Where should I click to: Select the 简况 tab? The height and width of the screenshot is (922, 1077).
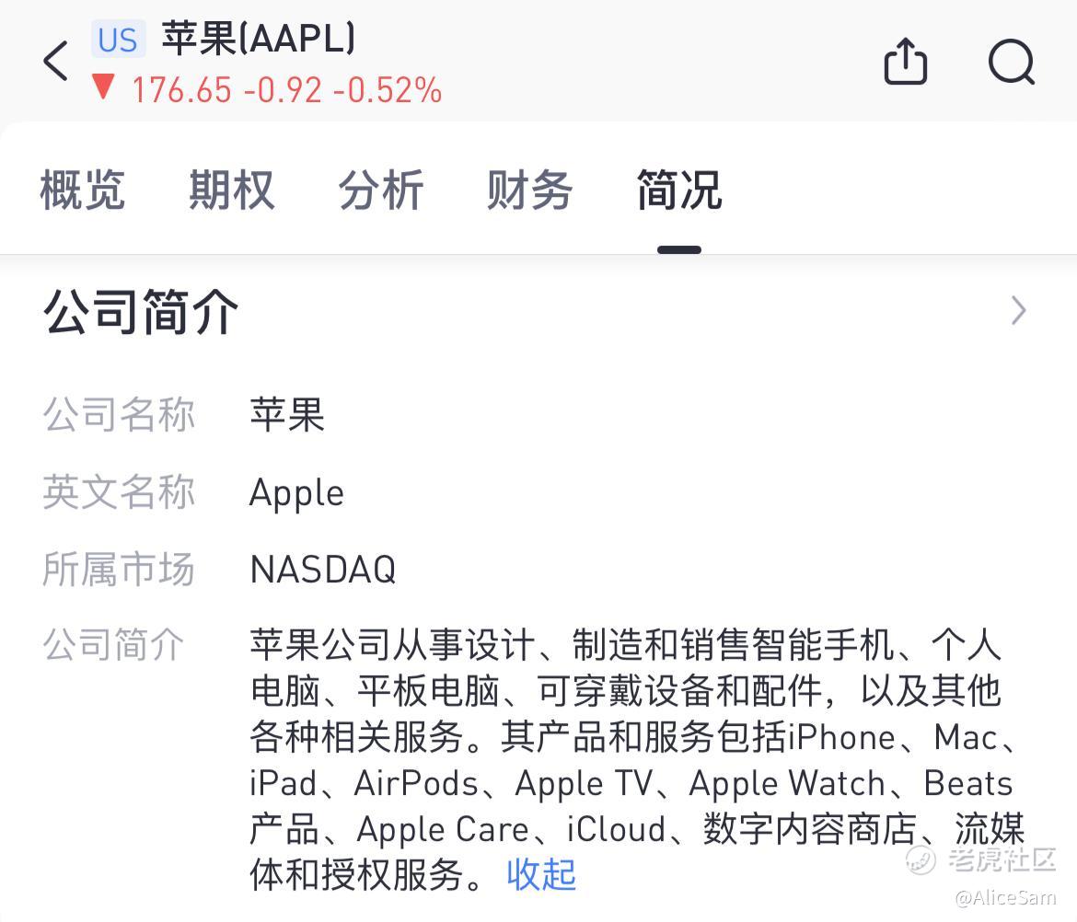[679, 190]
